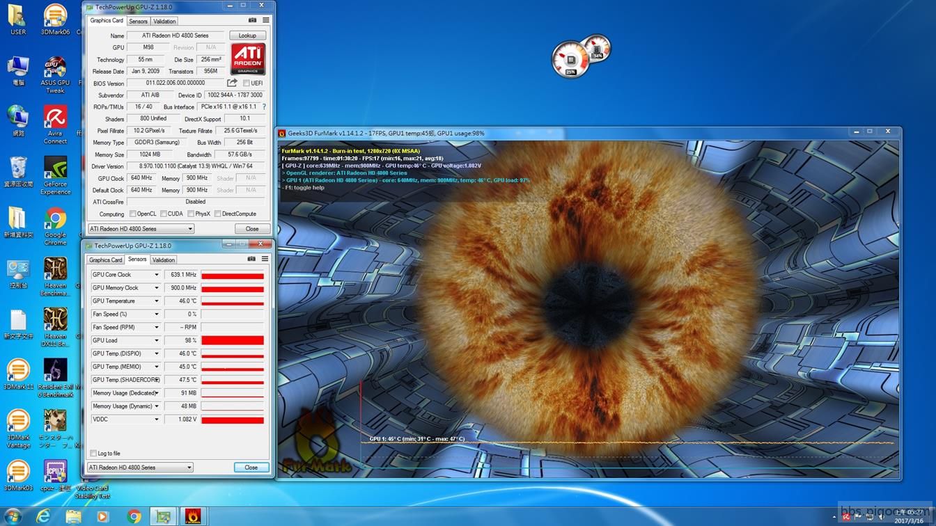Open Internet Explorer from the taskbar
Viewport: 936px width, 526px height.
click(x=43, y=516)
